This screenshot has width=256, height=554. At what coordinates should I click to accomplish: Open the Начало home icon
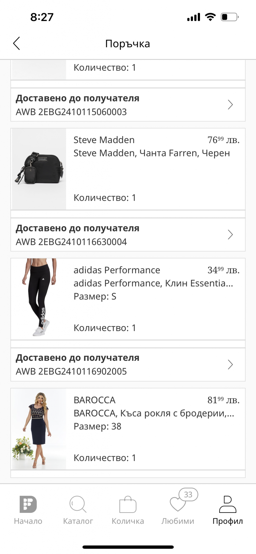click(x=28, y=504)
